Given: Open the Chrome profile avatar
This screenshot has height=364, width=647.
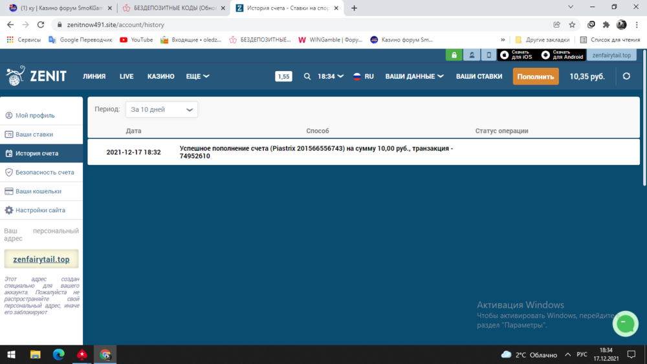Looking at the screenshot, I should 621,25.
